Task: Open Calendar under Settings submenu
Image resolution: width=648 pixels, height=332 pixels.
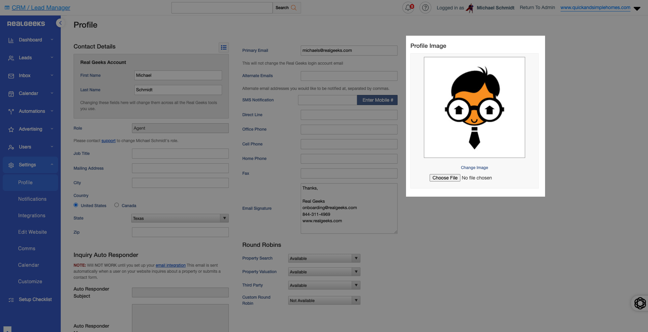Action: pyautogui.click(x=29, y=265)
